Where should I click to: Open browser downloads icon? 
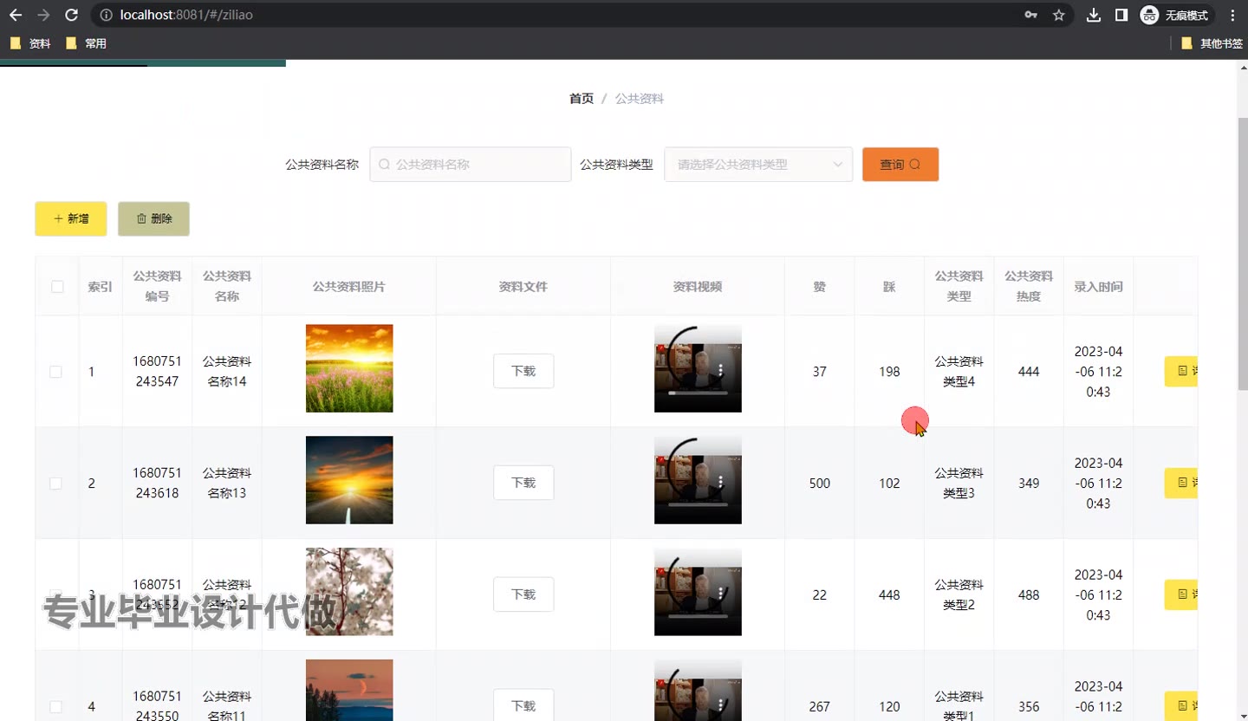click(x=1094, y=15)
